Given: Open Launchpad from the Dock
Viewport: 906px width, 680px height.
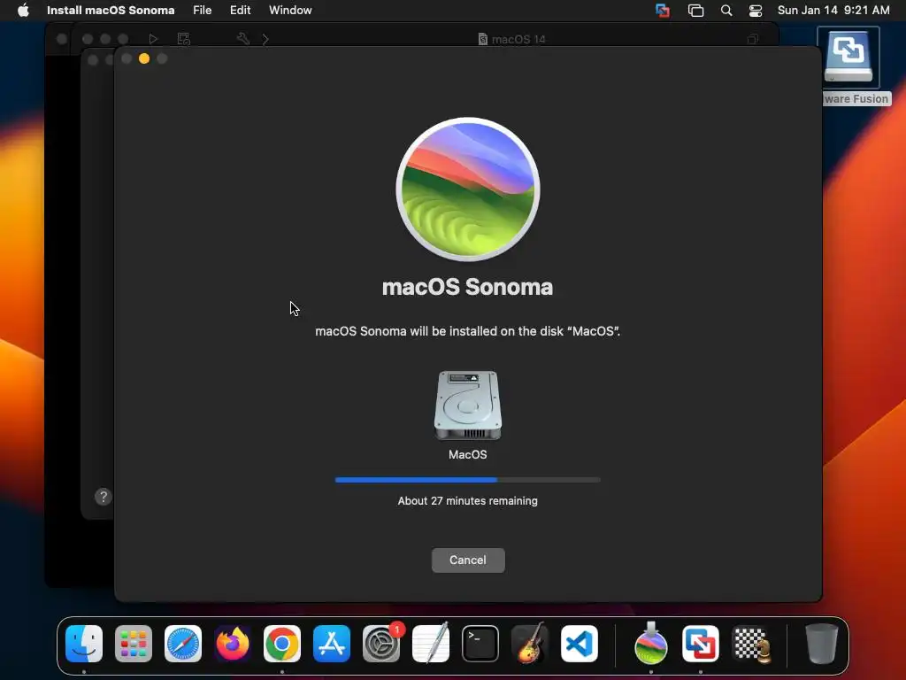Looking at the screenshot, I should (x=134, y=644).
